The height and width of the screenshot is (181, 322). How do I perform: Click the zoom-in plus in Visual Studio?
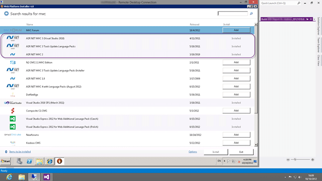[312, 159]
